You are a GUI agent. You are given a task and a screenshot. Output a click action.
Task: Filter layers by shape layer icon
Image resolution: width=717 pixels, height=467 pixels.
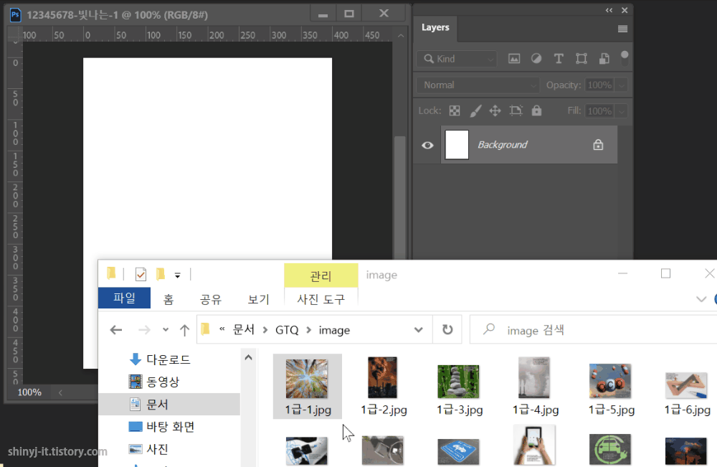point(581,59)
